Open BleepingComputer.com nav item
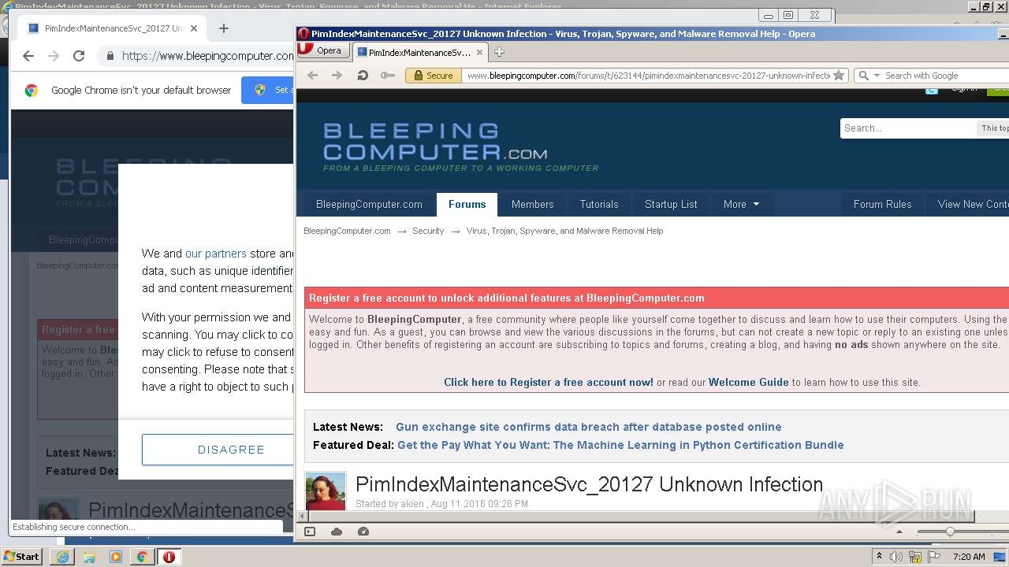The height and width of the screenshot is (567, 1009). 369,204
